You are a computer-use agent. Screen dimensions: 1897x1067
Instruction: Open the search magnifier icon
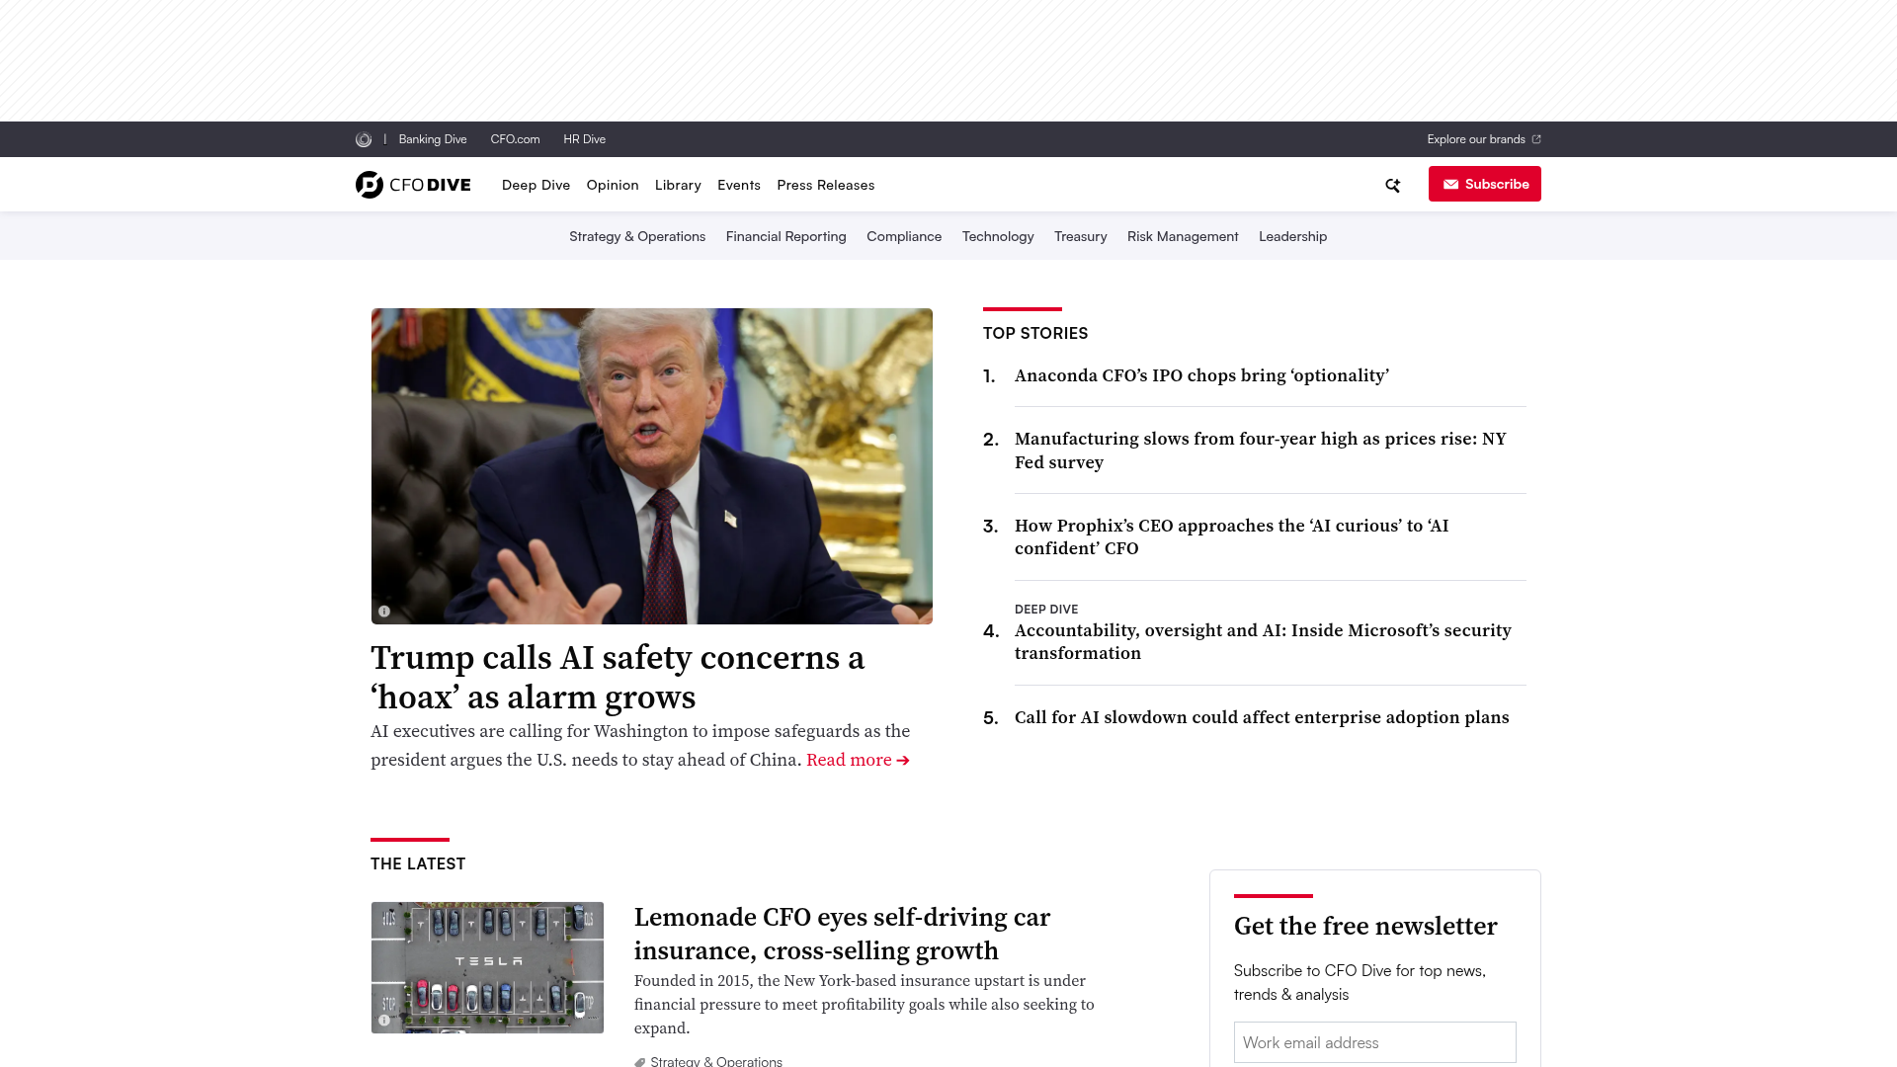(x=1392, y=185)
